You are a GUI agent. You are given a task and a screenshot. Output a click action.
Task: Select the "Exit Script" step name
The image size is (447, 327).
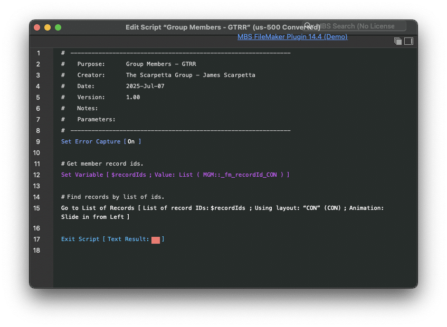click(80, 239)
